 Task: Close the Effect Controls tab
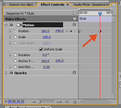coord(68,5)
